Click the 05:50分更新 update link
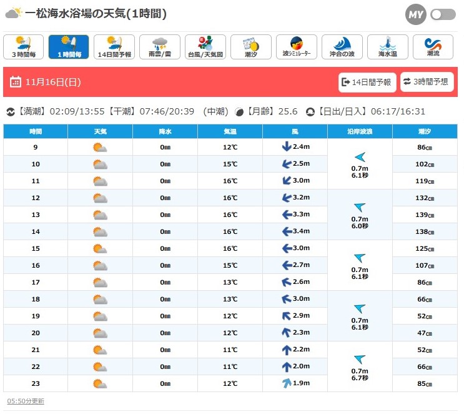Image resolution: width=464 pixels, height=414 pixels. click(26, 401)
